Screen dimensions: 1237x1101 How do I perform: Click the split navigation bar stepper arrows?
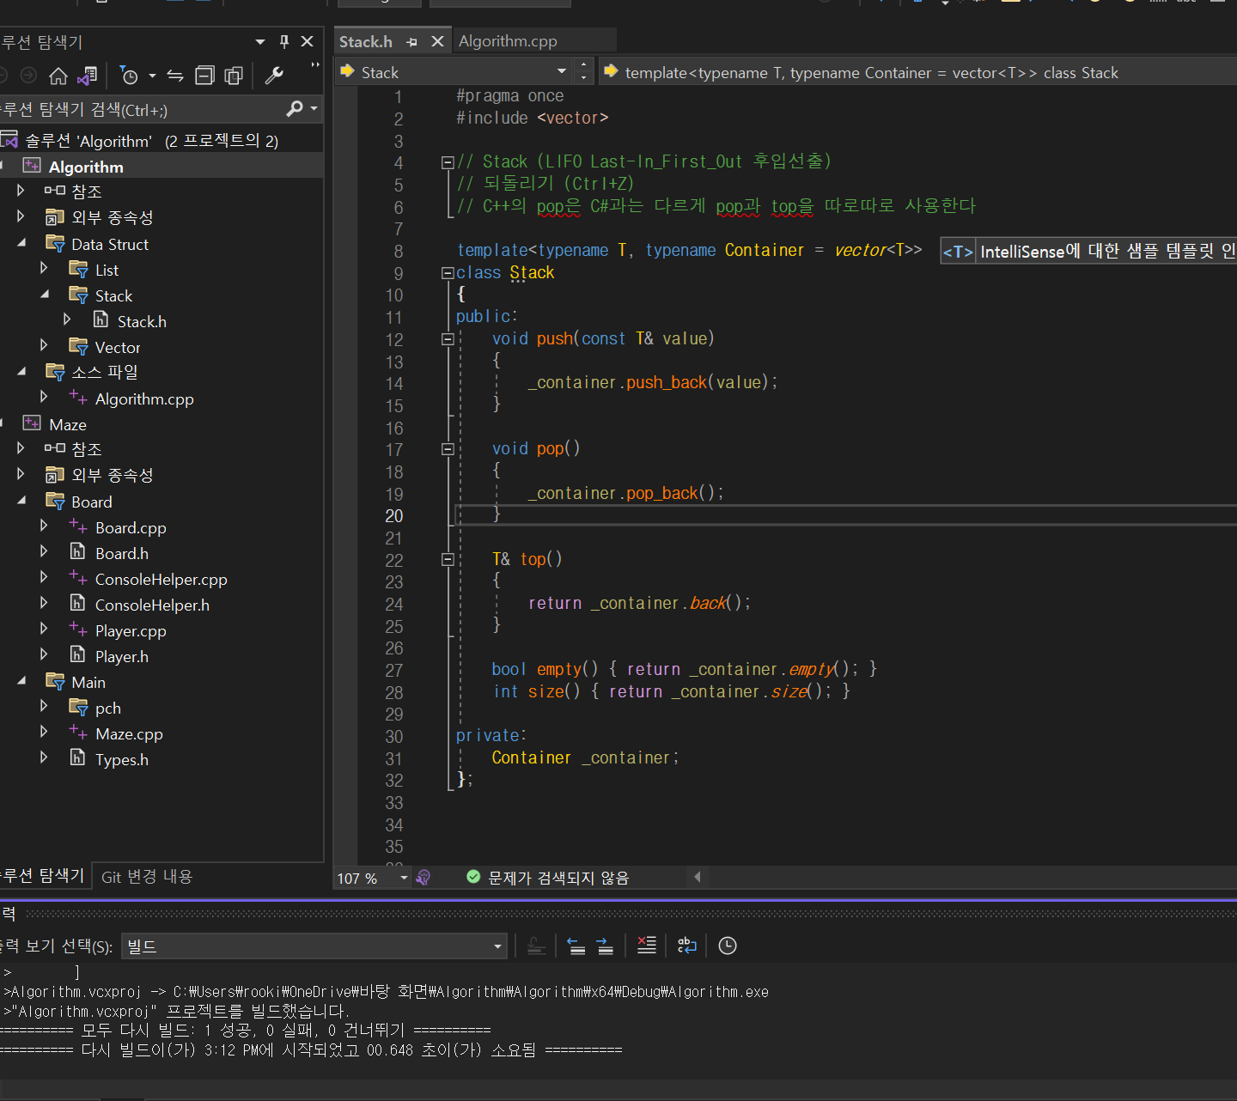(584, 72)
